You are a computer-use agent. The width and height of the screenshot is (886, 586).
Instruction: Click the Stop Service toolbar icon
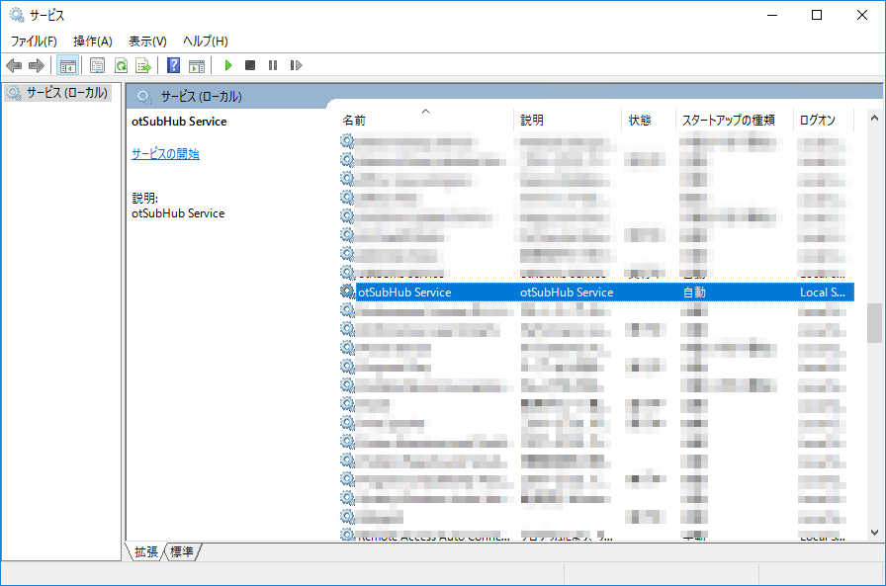coord(250,65)
